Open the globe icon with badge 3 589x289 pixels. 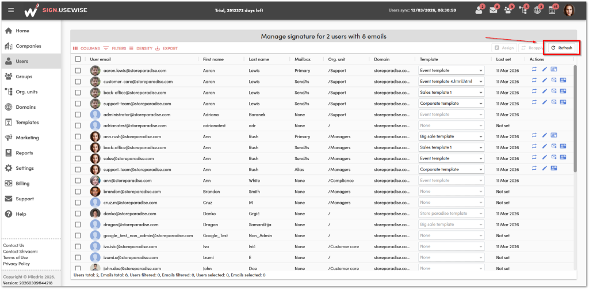[x=537, y=10]
